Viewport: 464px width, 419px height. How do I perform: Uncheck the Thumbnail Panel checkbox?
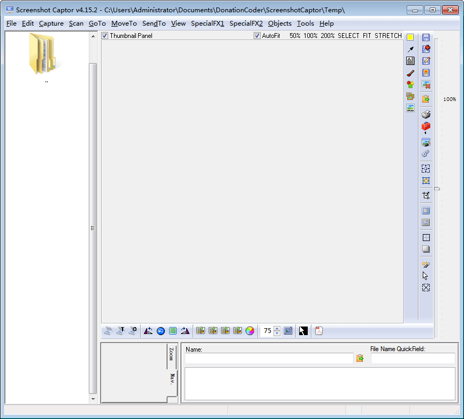click(x=105, y=36)
